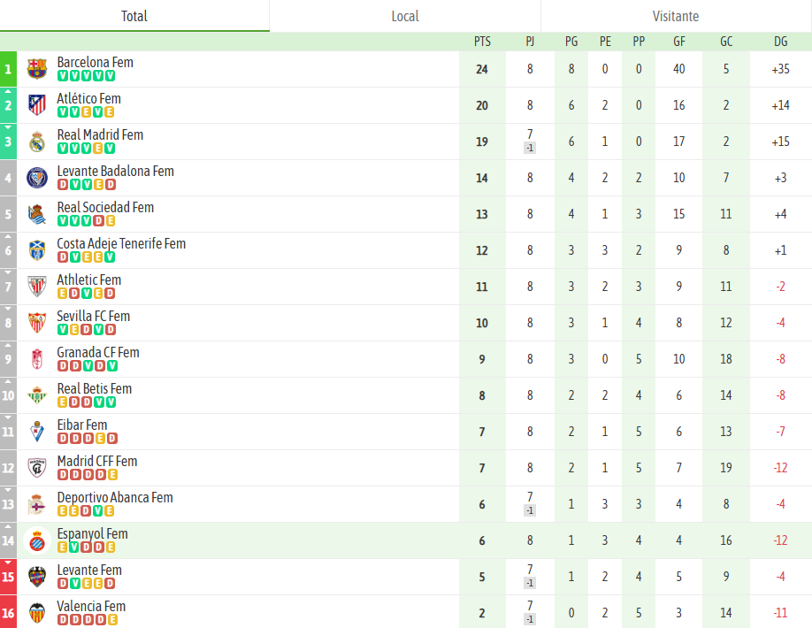Click Barcelona Fem's first green V form badge

point(63,76)
